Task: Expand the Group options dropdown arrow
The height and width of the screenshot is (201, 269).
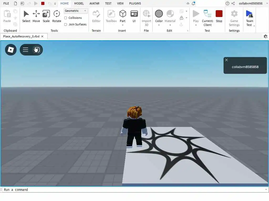Action: pyautogui.click(x=187, y=11)
